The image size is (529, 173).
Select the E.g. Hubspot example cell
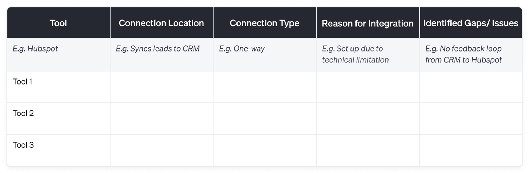click(35, 49)
